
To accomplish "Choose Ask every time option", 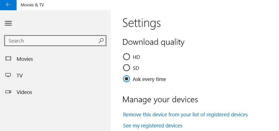I will coord(126,79).
